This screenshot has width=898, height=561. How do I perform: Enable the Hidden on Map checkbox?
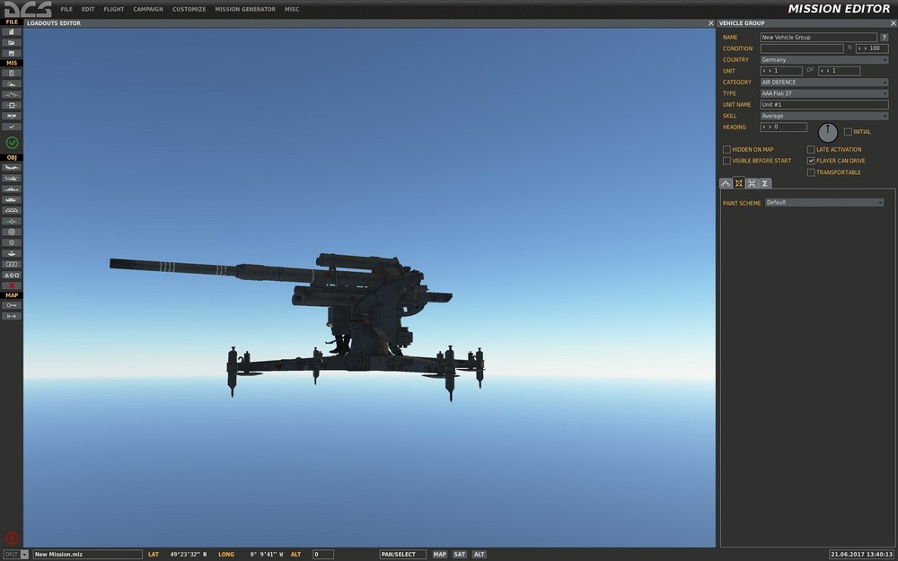click(x=726, y=149)
